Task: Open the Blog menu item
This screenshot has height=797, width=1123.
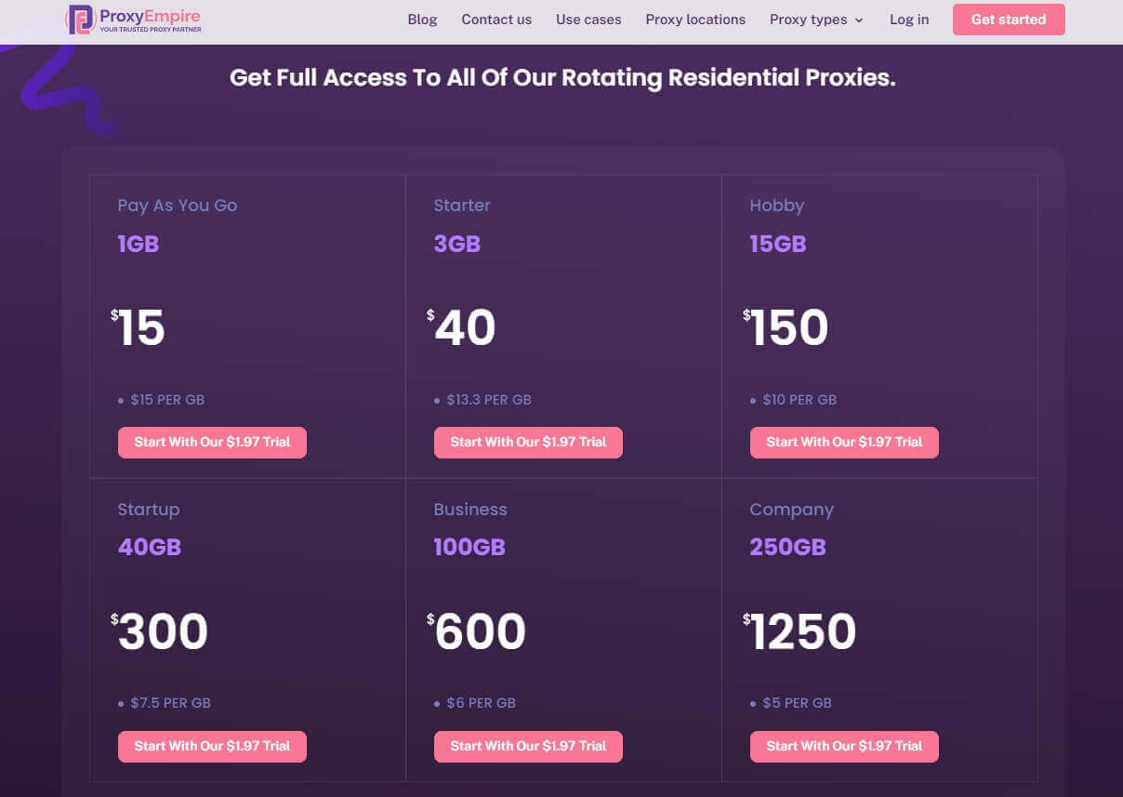Action: (422, 20)
